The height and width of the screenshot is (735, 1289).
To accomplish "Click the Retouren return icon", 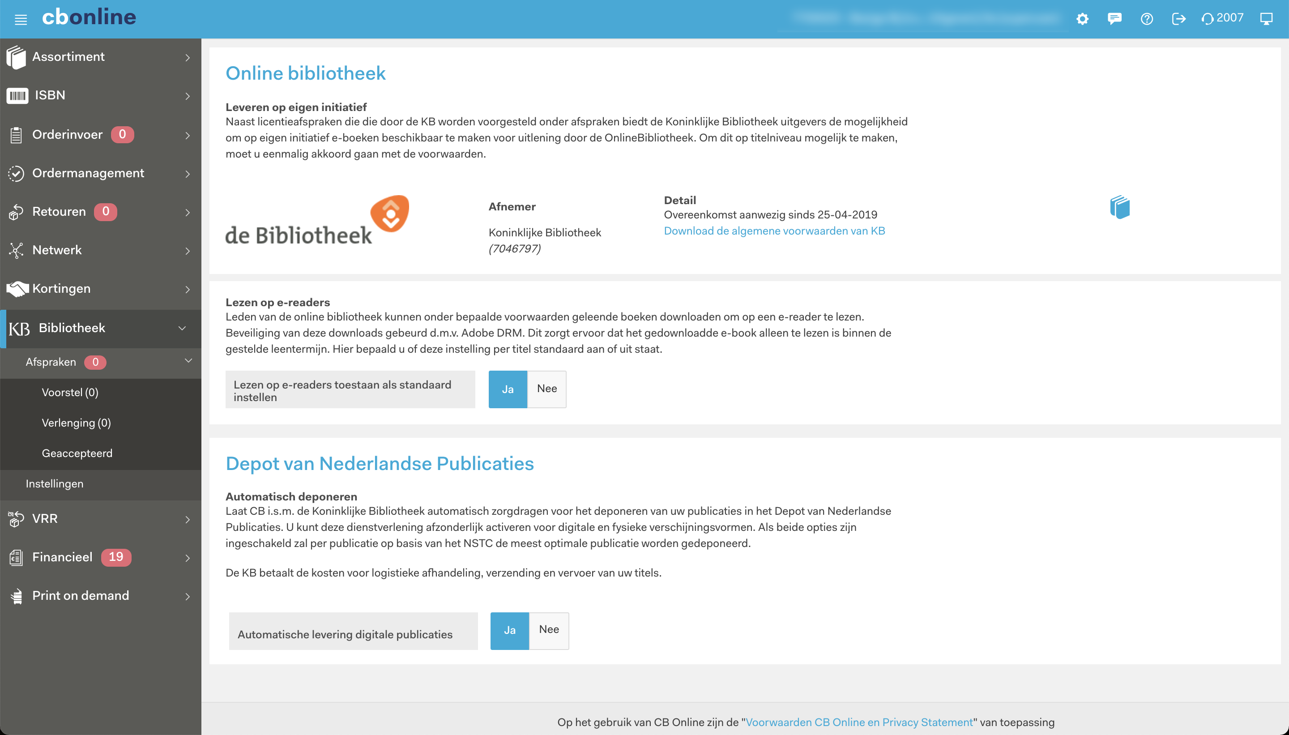I will (16, 212).
